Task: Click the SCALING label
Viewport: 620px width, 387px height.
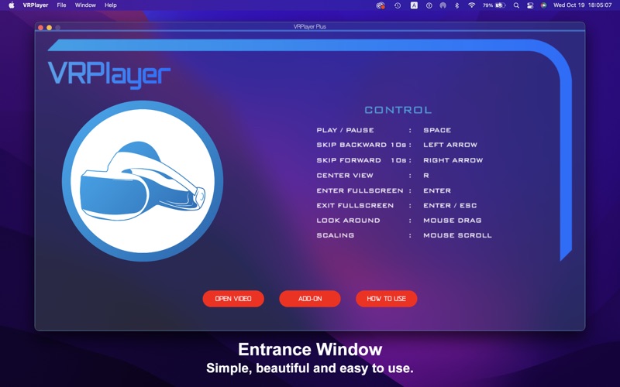Action: pyautogui.click(x=336, y=235)
